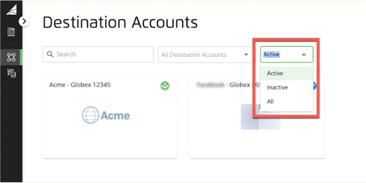Collapse the Active status dropdown arrow

click(304, 54)
